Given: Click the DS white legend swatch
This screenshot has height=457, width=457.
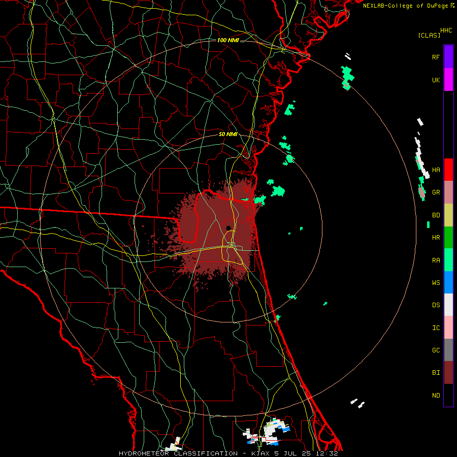Looking at the screenshot, I should click(448, 305).
